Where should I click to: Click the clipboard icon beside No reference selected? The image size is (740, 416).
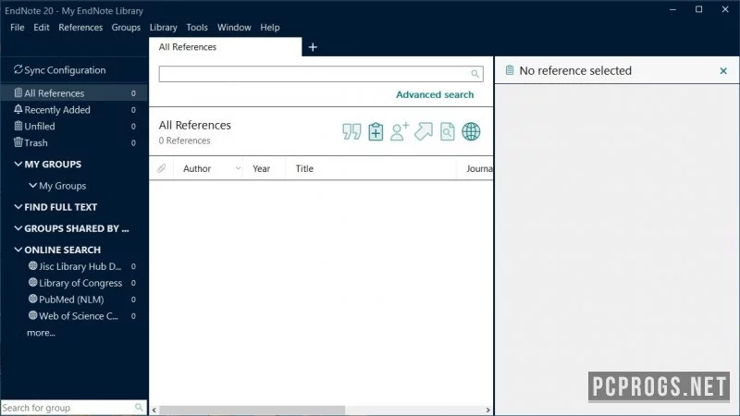[x=510, y=70]
